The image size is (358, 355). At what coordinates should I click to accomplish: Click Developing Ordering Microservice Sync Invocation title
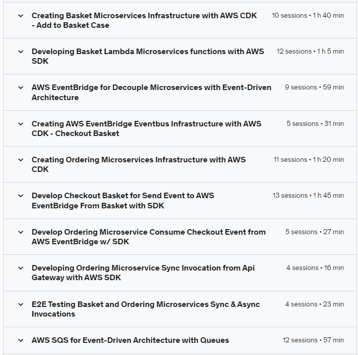[x=143, y=273]
